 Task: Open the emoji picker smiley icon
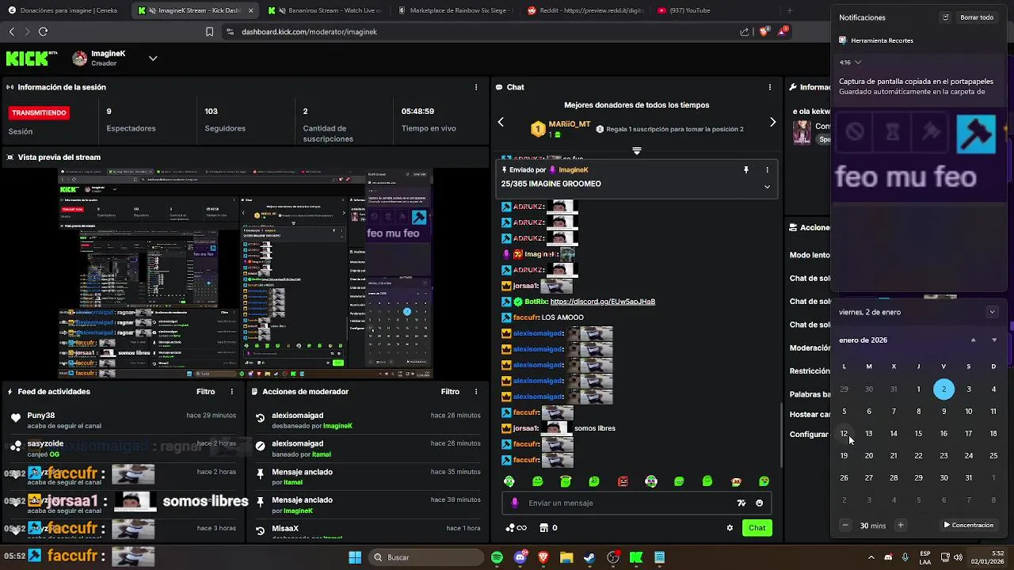[759, 503]
